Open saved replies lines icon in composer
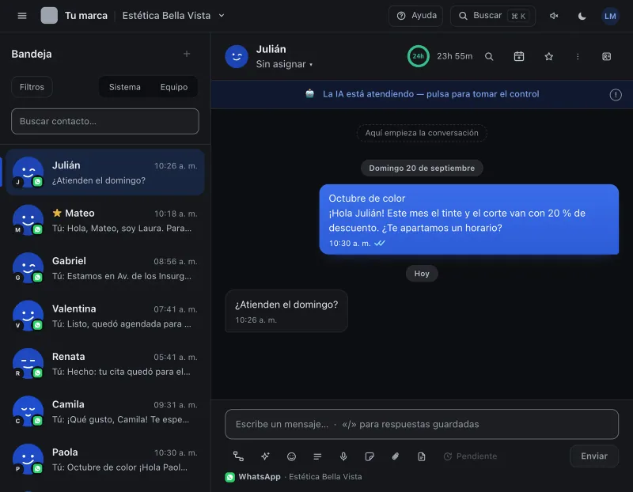The image size is (633, 492). [317, 456]
